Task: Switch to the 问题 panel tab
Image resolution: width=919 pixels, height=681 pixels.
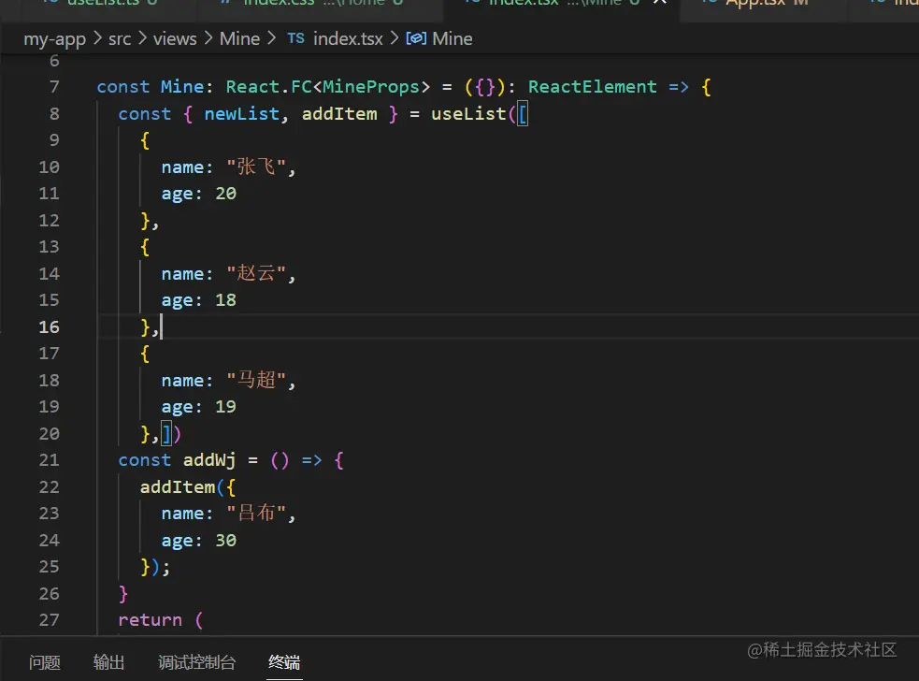Action: point(45,663)
